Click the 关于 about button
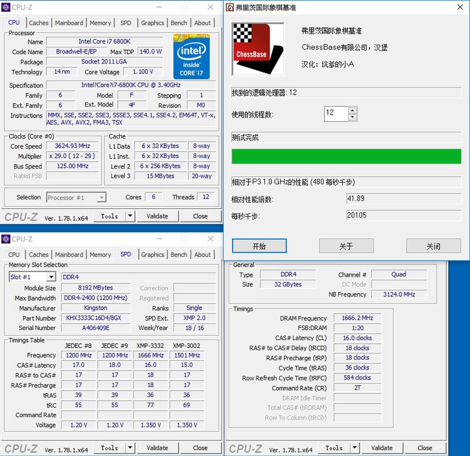Screen dimensions: 470x456 [x=346, y=246]
